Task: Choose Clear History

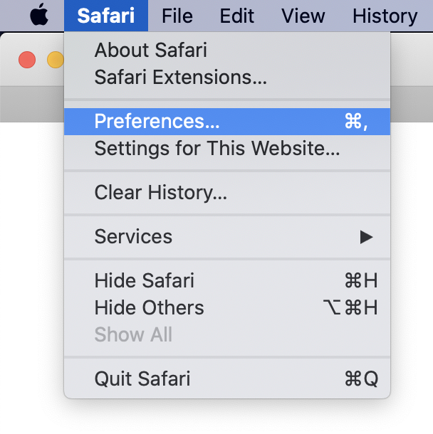Action: click(x=160, y=193)
